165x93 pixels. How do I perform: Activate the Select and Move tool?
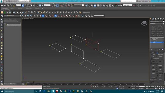tap(34, 5)
